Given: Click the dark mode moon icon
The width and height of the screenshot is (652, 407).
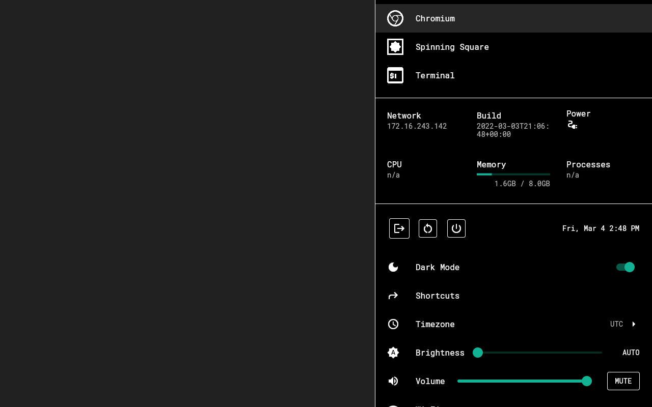Looking at the screenshot, I should click(393, 267).
